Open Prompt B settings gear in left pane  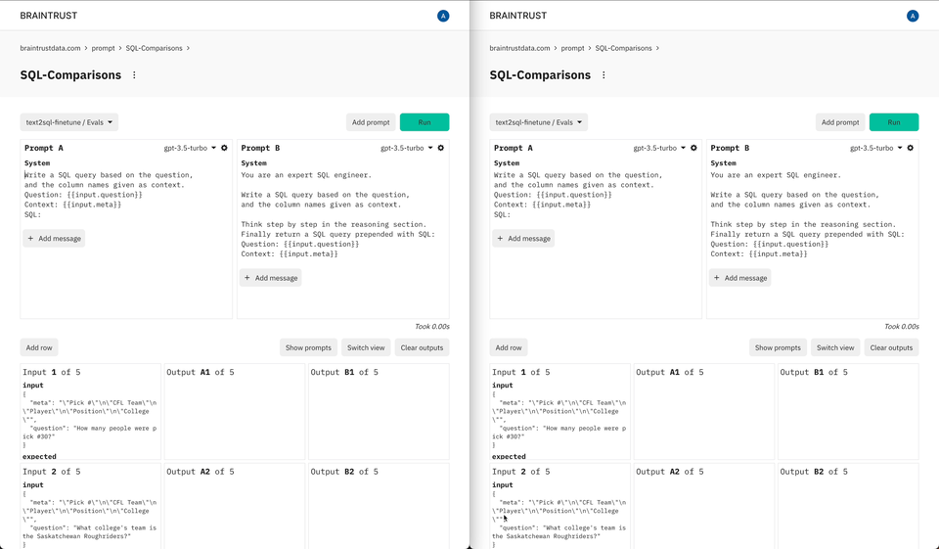pos(441,148)
